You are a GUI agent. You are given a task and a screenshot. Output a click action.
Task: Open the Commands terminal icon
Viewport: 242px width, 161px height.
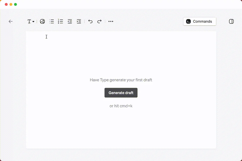(188, 21)
